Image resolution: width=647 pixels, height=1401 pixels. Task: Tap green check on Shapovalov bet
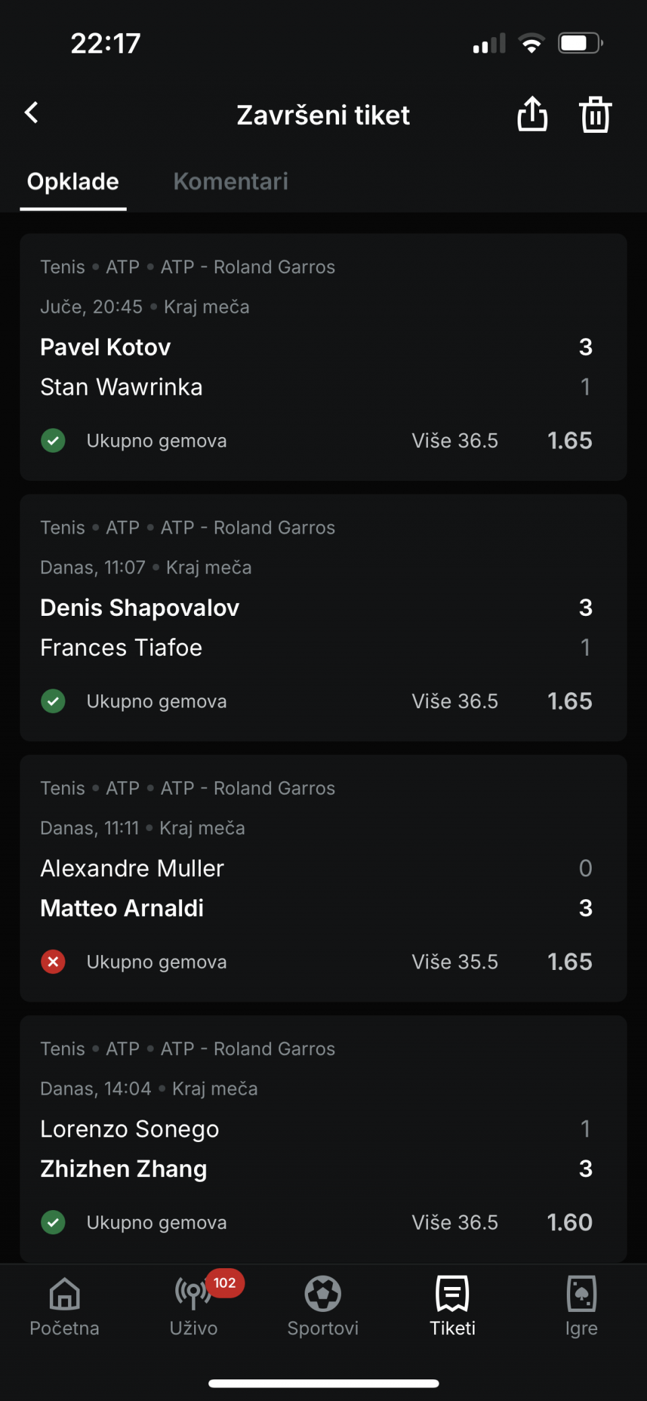click(x=53, y=701)
